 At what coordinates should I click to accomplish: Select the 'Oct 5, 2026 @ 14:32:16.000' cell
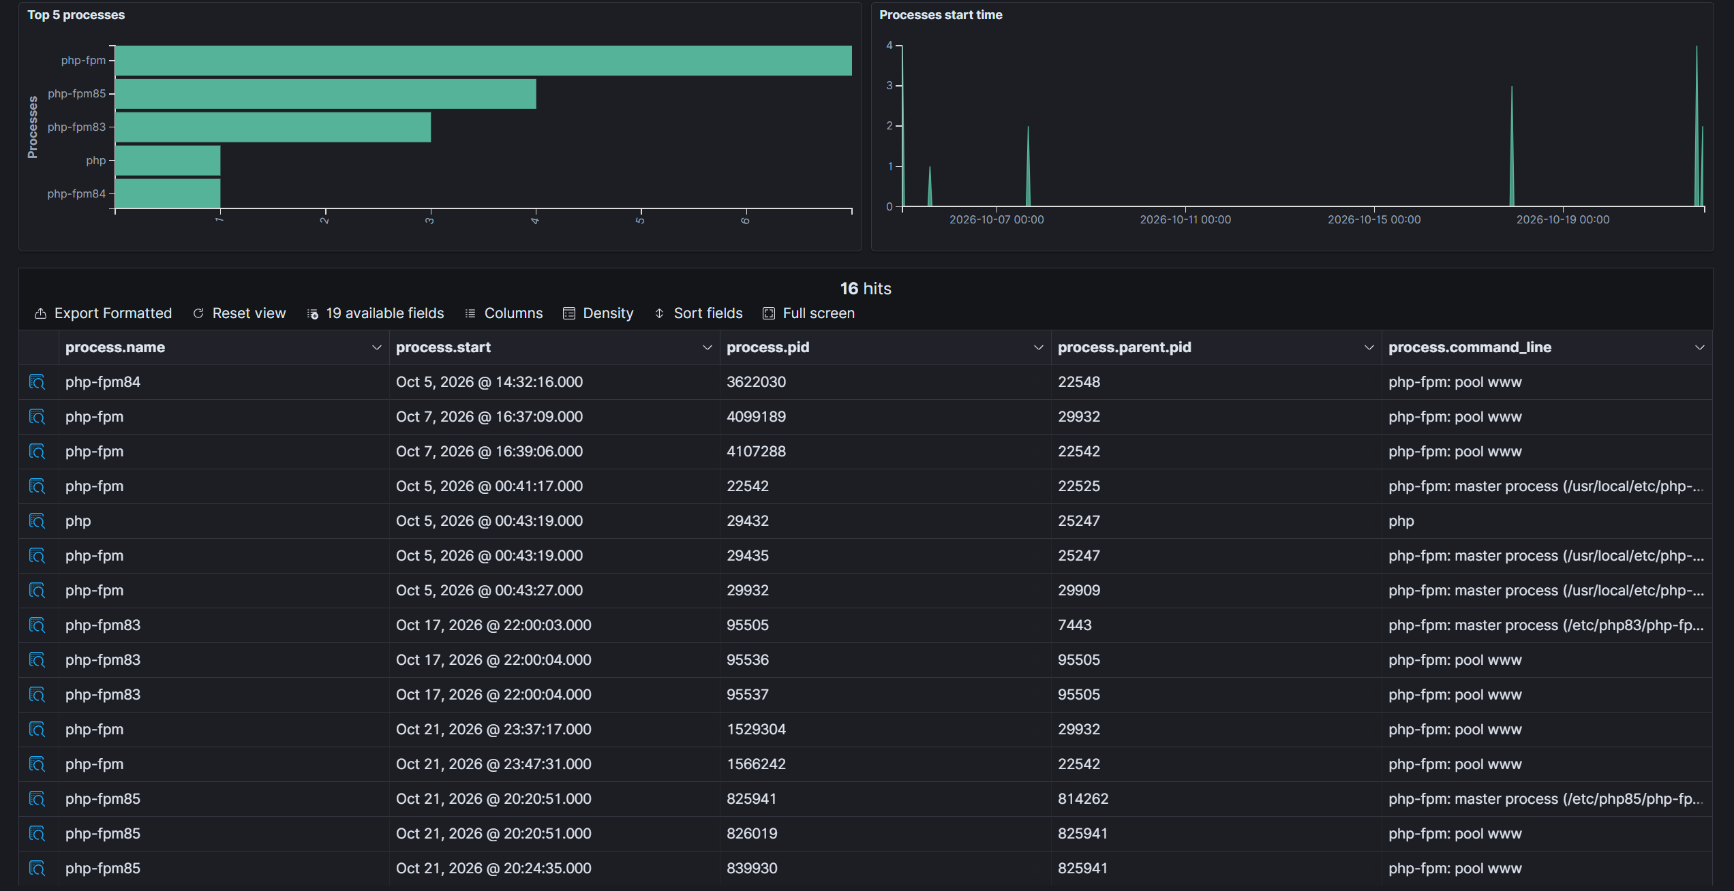pyautogui.click(x=554, y=382)
